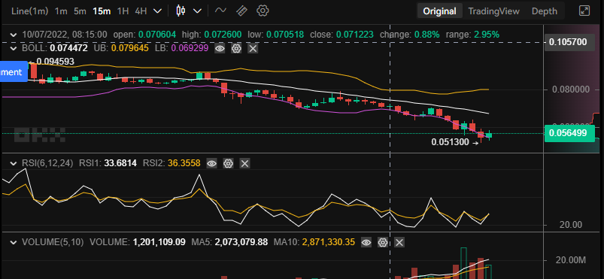The image size is (604, 279).
Task: Click the open value 0.070604
Action: coord(157,35)
